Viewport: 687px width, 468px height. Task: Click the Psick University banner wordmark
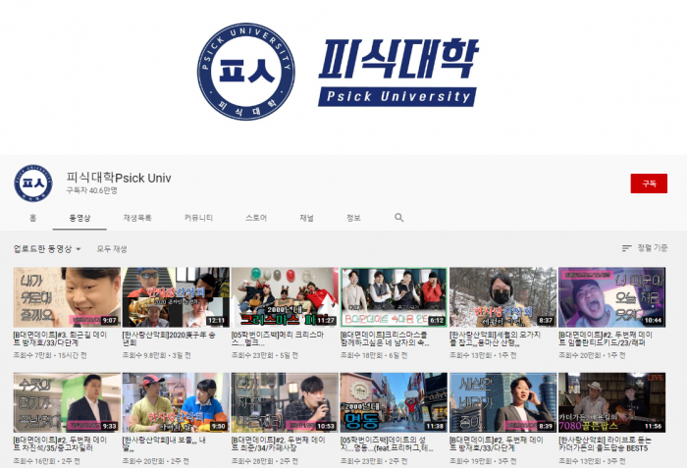[x=398, y=73]
